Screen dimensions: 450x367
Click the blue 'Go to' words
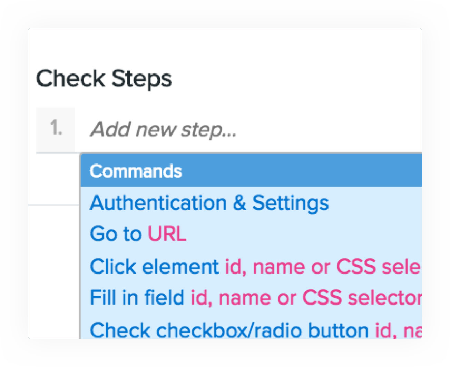coord(116,234)
